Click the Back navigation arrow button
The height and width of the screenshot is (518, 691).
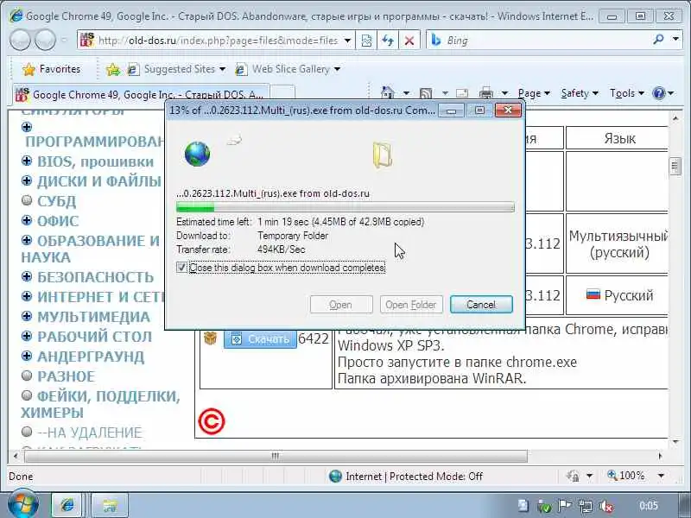[20, 40]
